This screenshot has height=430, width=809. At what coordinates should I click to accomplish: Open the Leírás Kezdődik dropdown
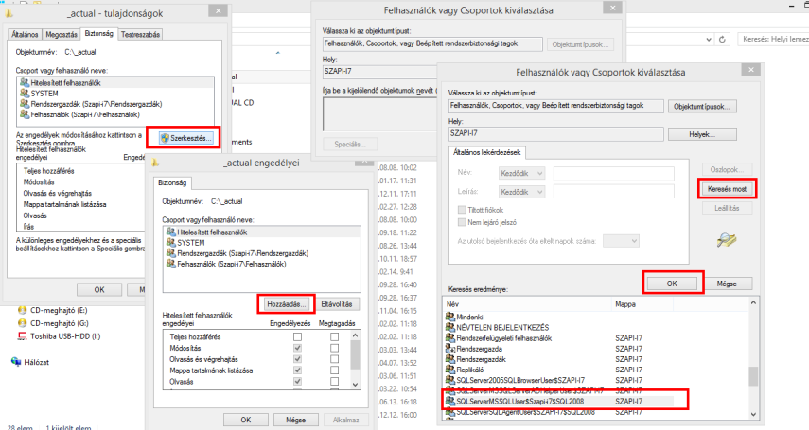(521, 192)
